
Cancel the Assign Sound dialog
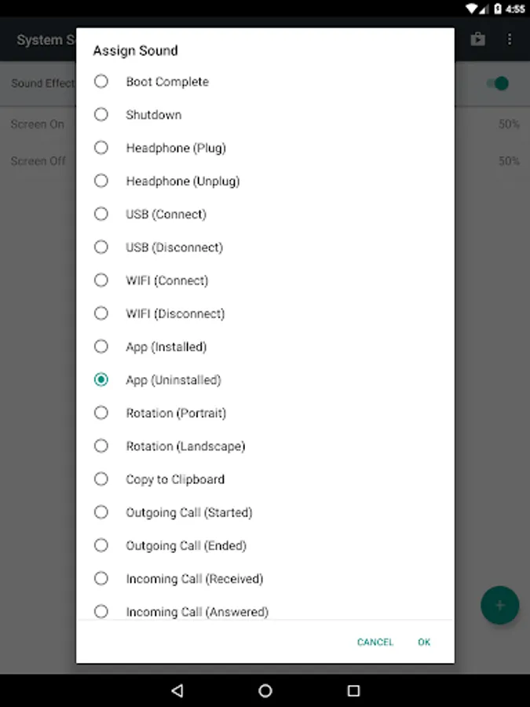coord(375,642)
